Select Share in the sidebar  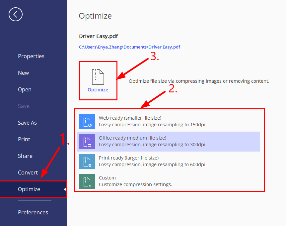pyautogui.click(x=25, y=156)
